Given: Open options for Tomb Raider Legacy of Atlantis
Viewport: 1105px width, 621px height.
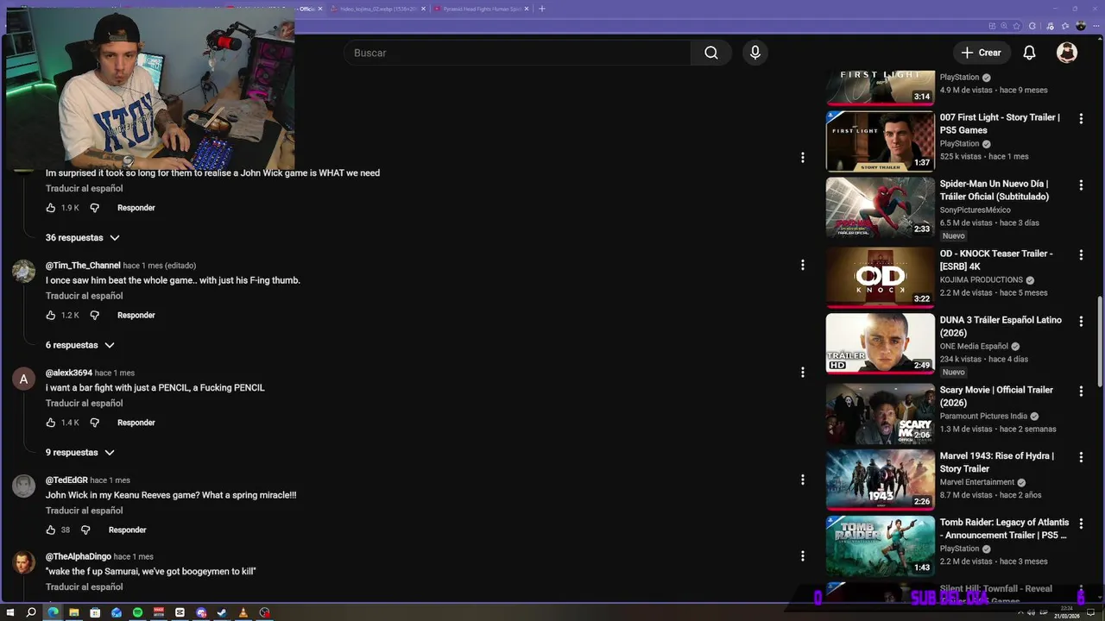Looking at the screenshot, I should [x=1081, y=524].
